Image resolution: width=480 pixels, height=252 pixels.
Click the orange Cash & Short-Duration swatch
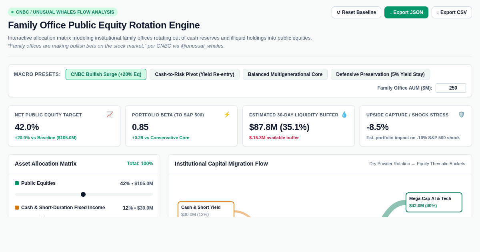tap(17, 208)
